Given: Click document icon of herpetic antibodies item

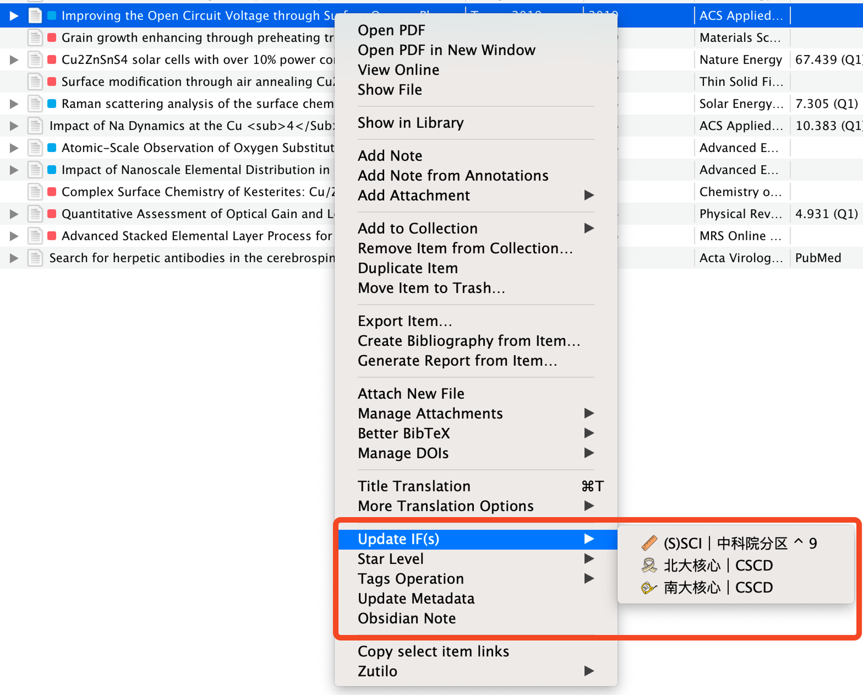Looking at the screenshot, I should coord(35,258).
